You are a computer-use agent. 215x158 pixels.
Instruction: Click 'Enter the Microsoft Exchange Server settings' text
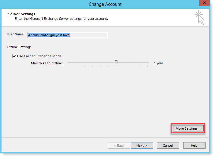[x=61, y=19]
